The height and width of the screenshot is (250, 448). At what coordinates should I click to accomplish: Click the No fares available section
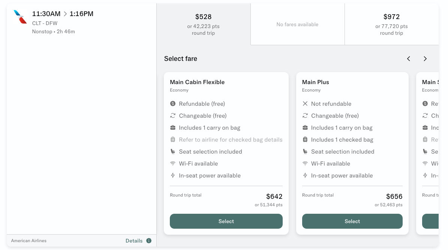pos(297,24)
